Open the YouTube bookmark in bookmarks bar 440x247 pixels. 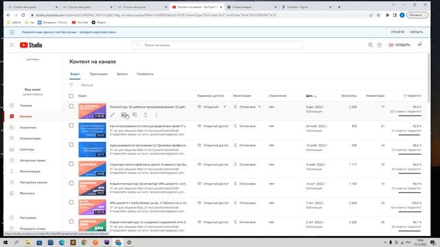pos(80,22)
